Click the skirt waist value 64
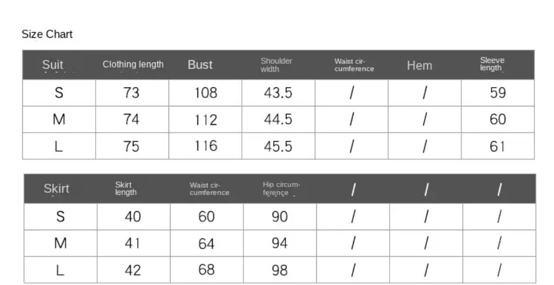The width and height of the screenshot is (554, 285). tap(206, 243)
